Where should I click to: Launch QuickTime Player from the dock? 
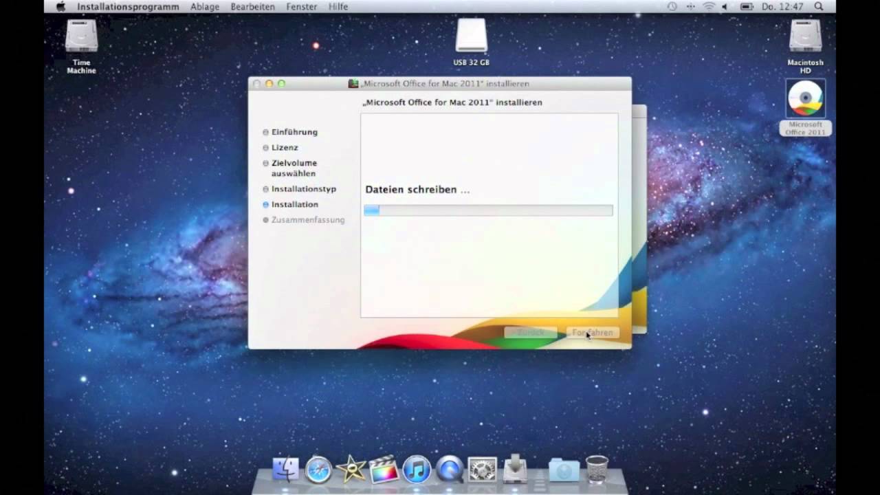tap(450, 469)
